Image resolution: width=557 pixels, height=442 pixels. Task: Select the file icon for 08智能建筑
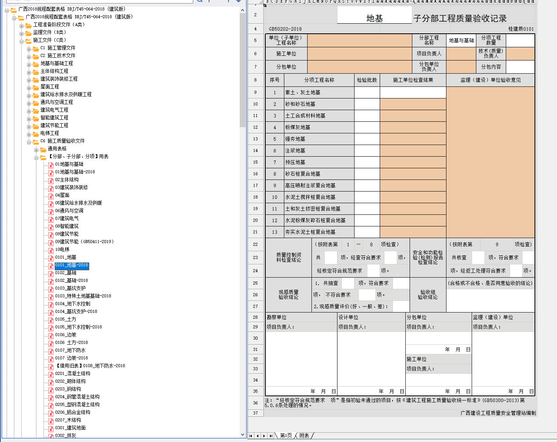click(x=51, y=227)
